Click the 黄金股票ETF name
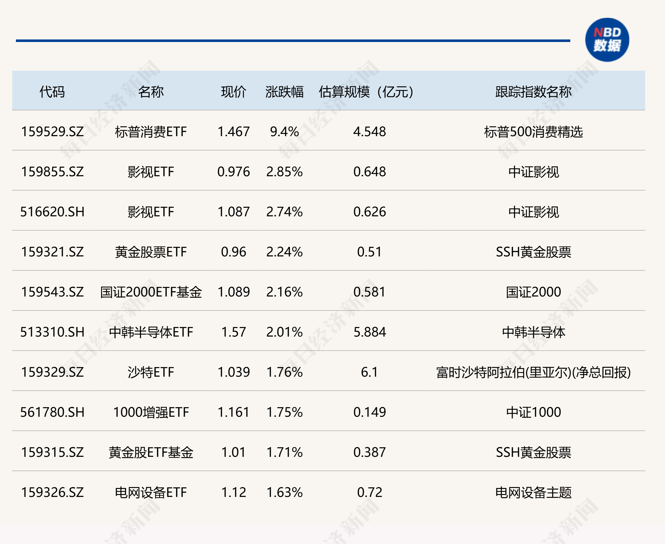The height and width of the screenshot is (544, 665). pos(150,252)
